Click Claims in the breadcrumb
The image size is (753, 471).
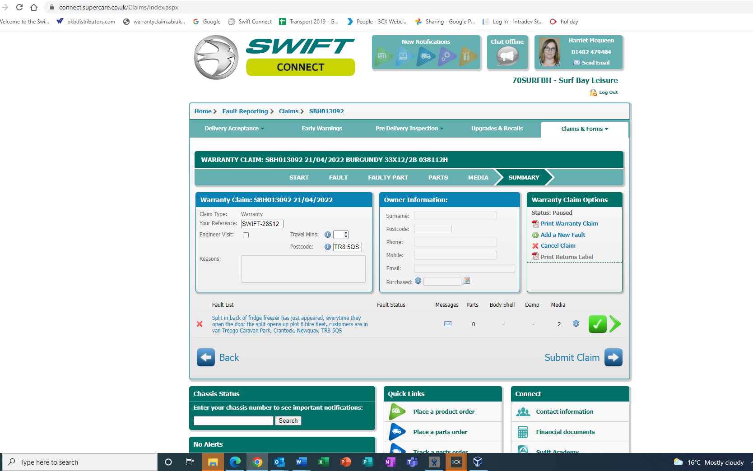tap(288, 111)
